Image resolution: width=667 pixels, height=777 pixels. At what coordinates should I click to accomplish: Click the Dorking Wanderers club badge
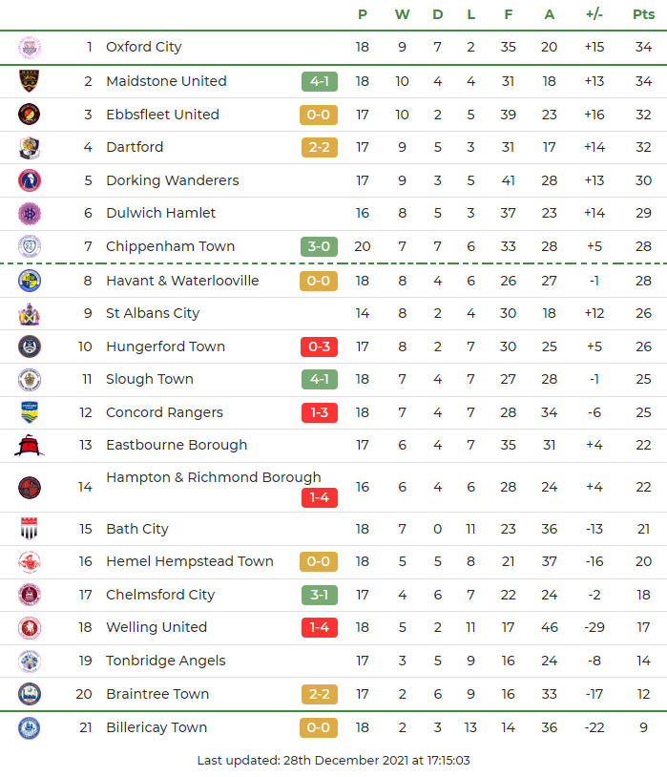pyautogui.click(x=30, y=180)
